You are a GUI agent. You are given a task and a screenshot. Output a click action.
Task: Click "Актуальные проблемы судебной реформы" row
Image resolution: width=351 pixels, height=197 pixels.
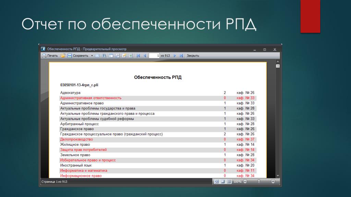158,119
